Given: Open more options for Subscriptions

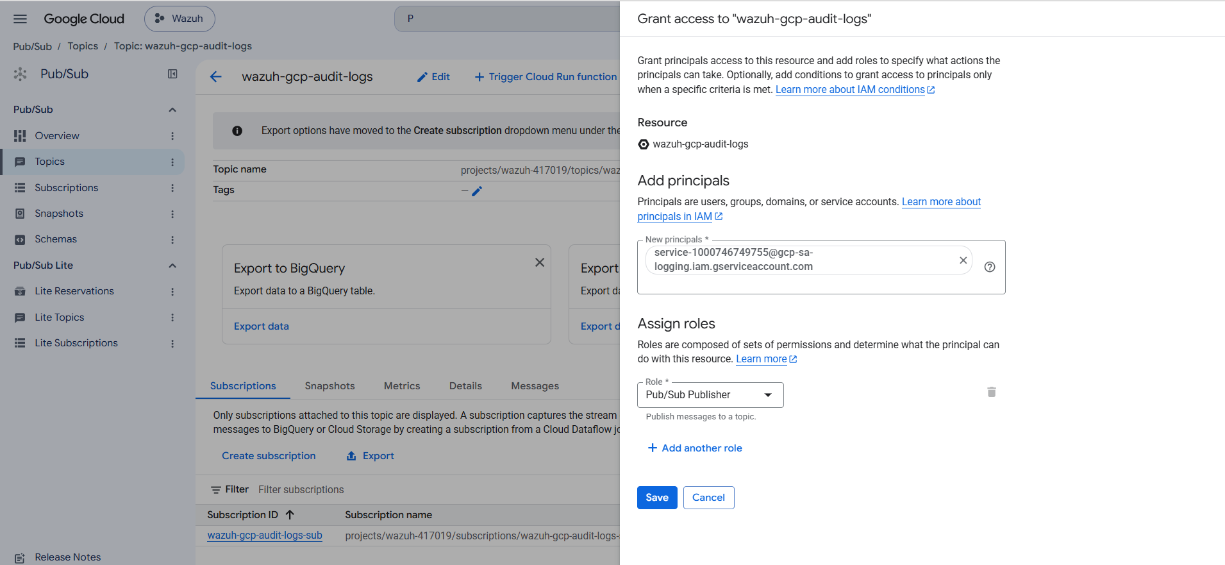Looking at the screenshot, I should tap(172, 188).
